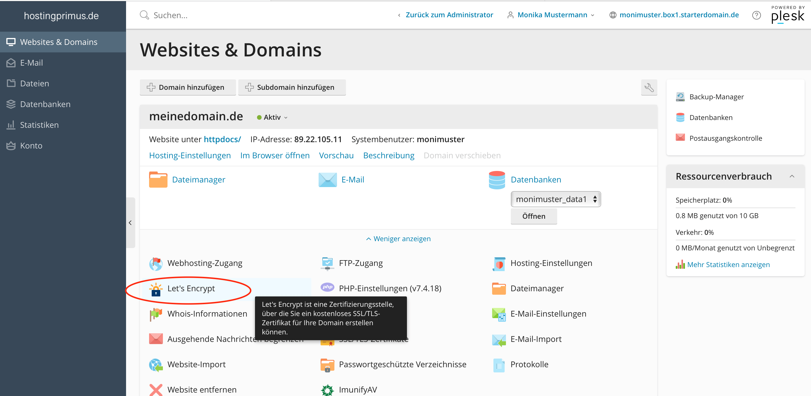This screenshot has height=396, width=811.
Task: Click the search magnifier icon
Action: coord(144,15)
